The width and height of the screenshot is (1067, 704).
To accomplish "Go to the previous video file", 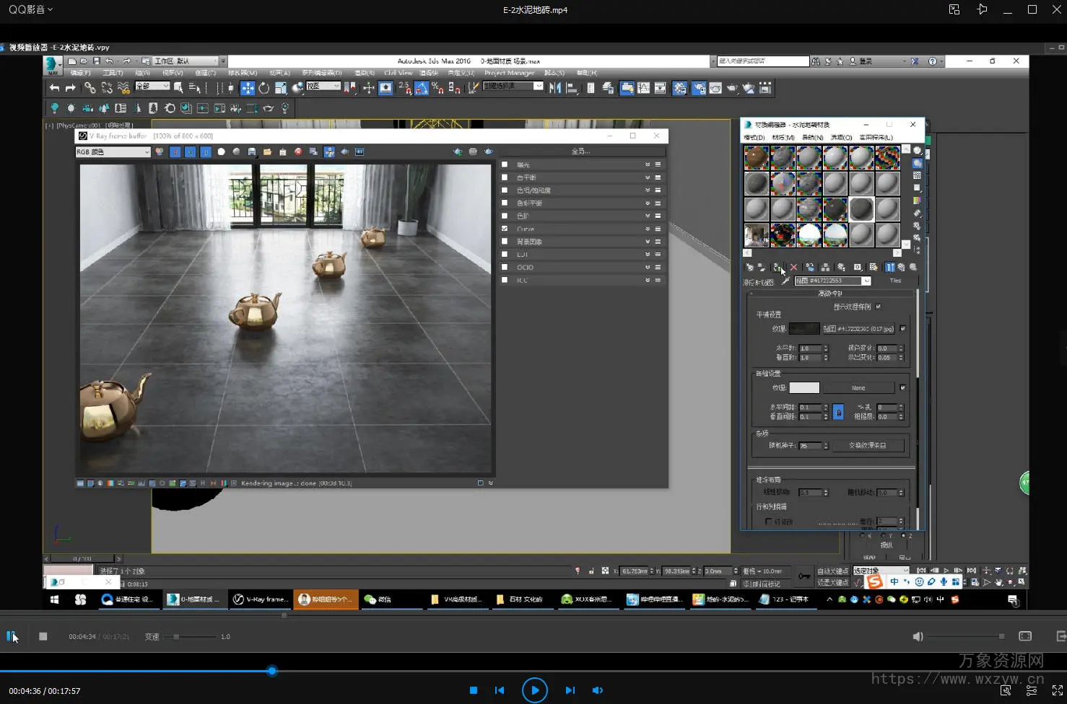I will (x=500, y=690).
